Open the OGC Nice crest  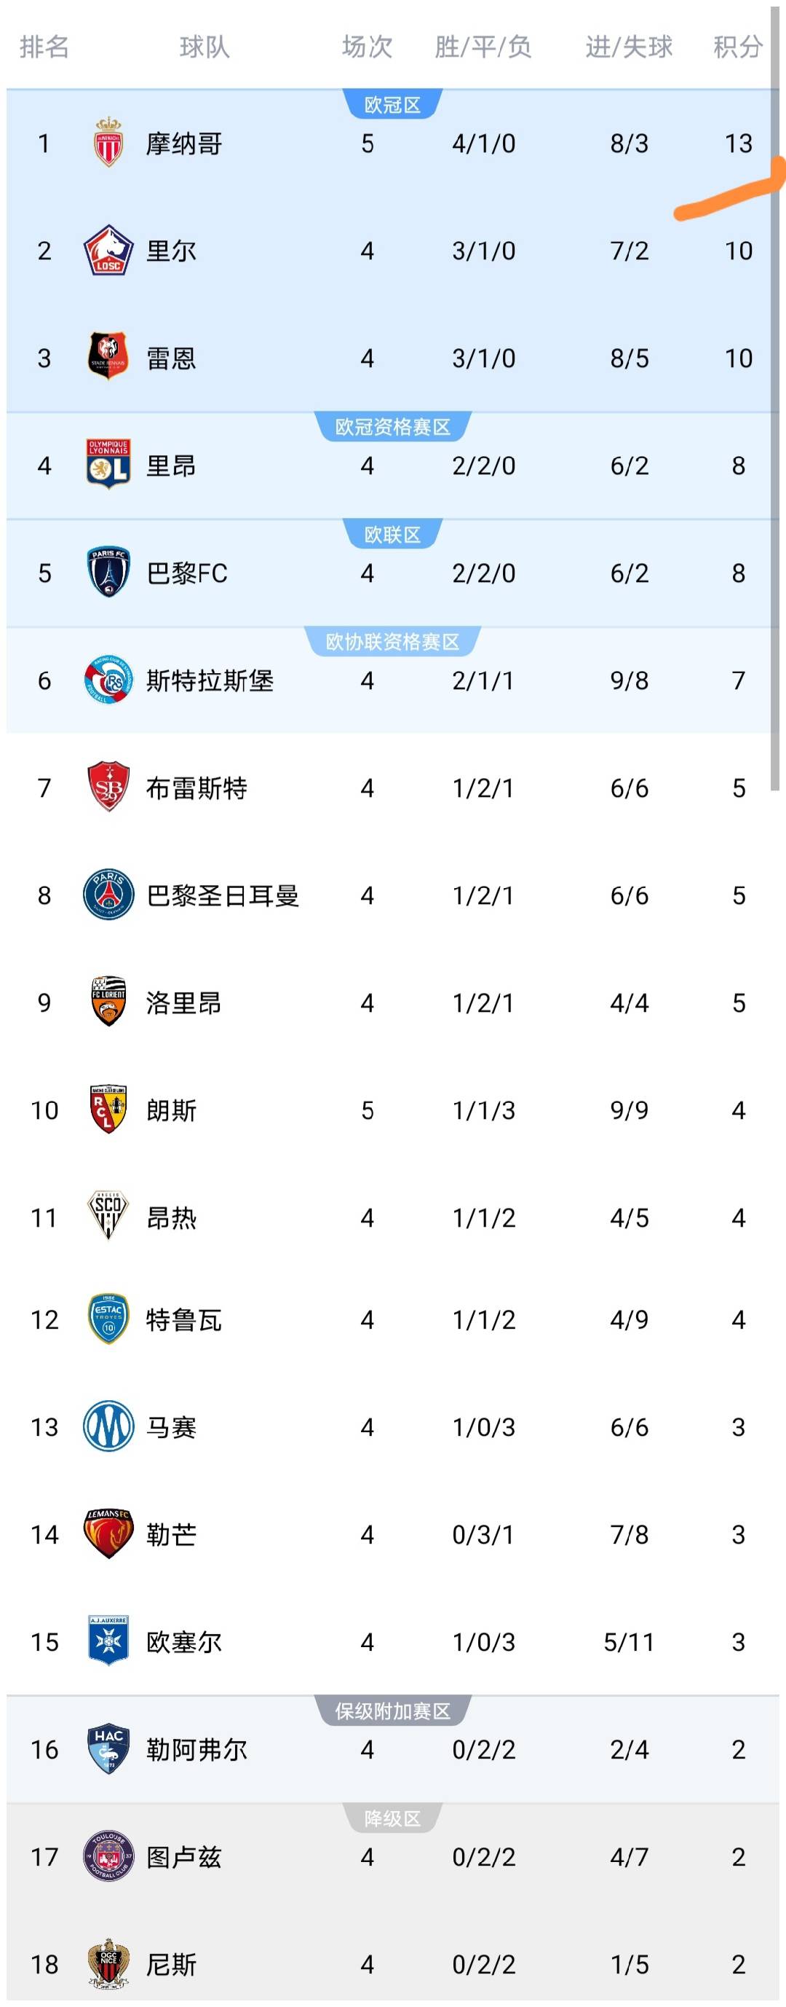pyautogui.click(x=108, y=1964)
